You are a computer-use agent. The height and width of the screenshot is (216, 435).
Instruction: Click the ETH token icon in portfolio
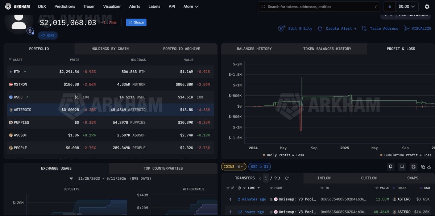[11, 72]
